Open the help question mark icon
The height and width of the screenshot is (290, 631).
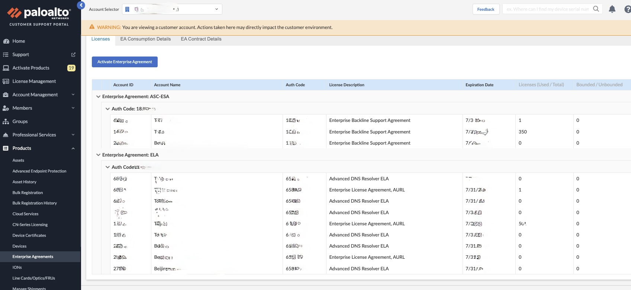pos(628,9)
